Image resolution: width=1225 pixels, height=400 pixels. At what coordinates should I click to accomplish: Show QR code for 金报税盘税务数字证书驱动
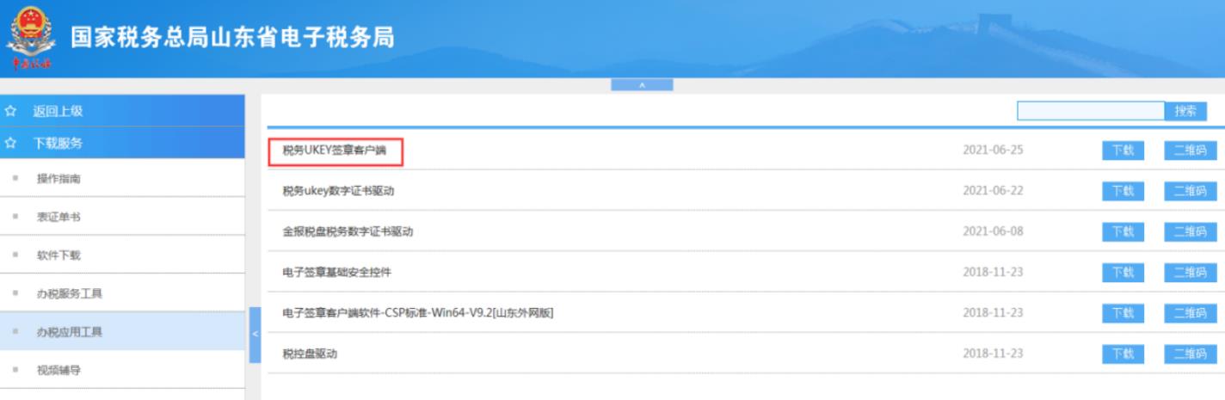tap(1190, 231)
